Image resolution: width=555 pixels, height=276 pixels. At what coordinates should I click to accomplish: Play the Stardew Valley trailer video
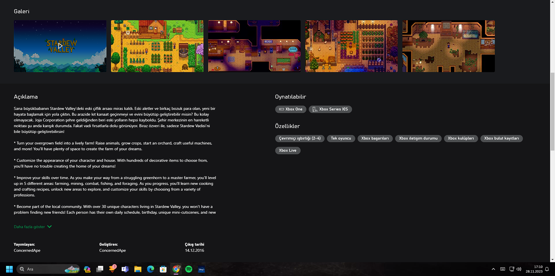click(60, 46)
